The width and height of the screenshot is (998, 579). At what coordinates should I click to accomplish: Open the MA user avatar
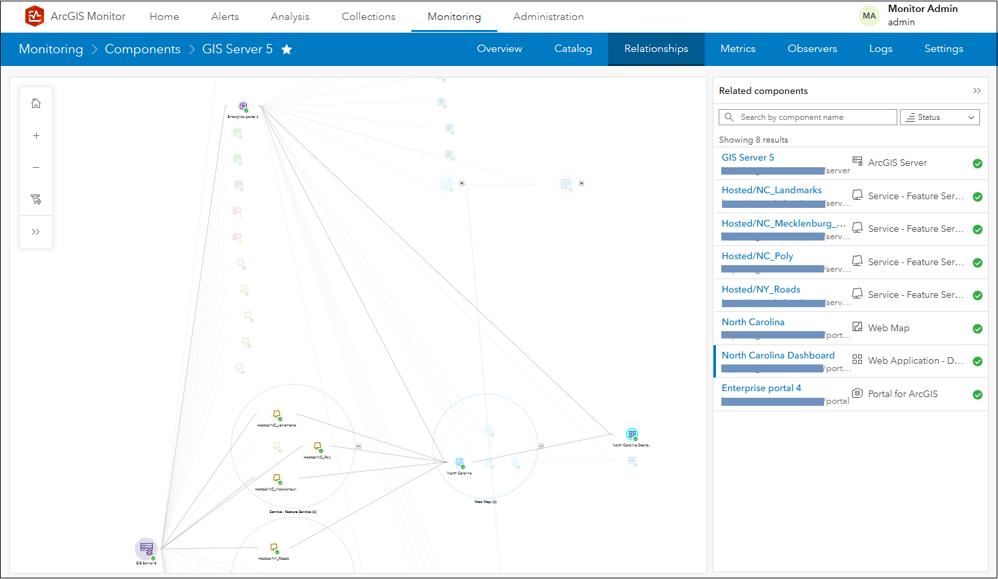click(869, 16)
